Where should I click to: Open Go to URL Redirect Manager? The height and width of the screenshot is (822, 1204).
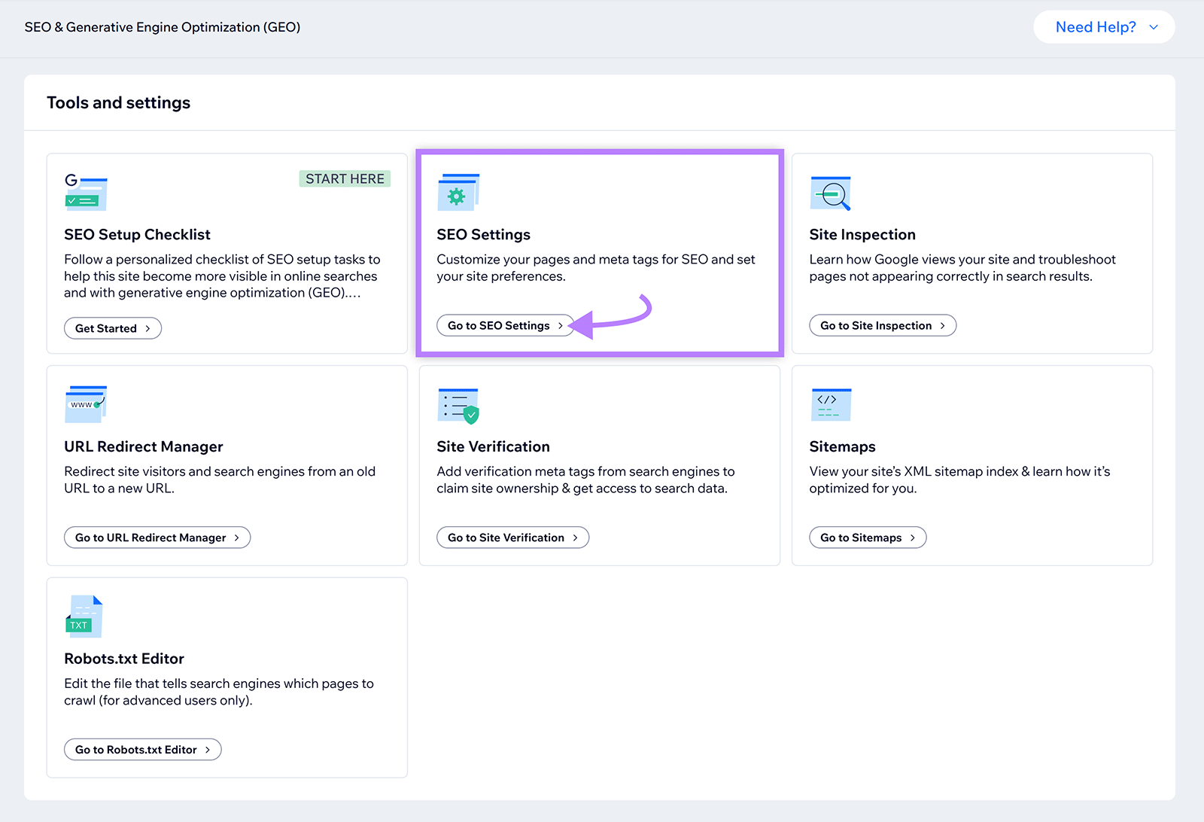tap(157, 537)
